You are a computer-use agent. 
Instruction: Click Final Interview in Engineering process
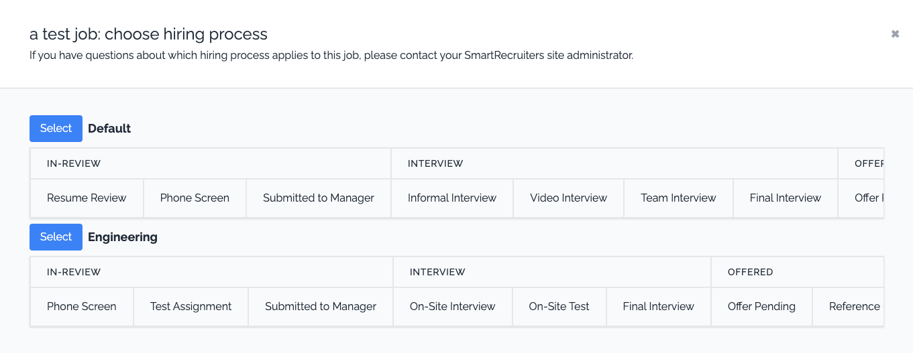(x=658, y=307)
